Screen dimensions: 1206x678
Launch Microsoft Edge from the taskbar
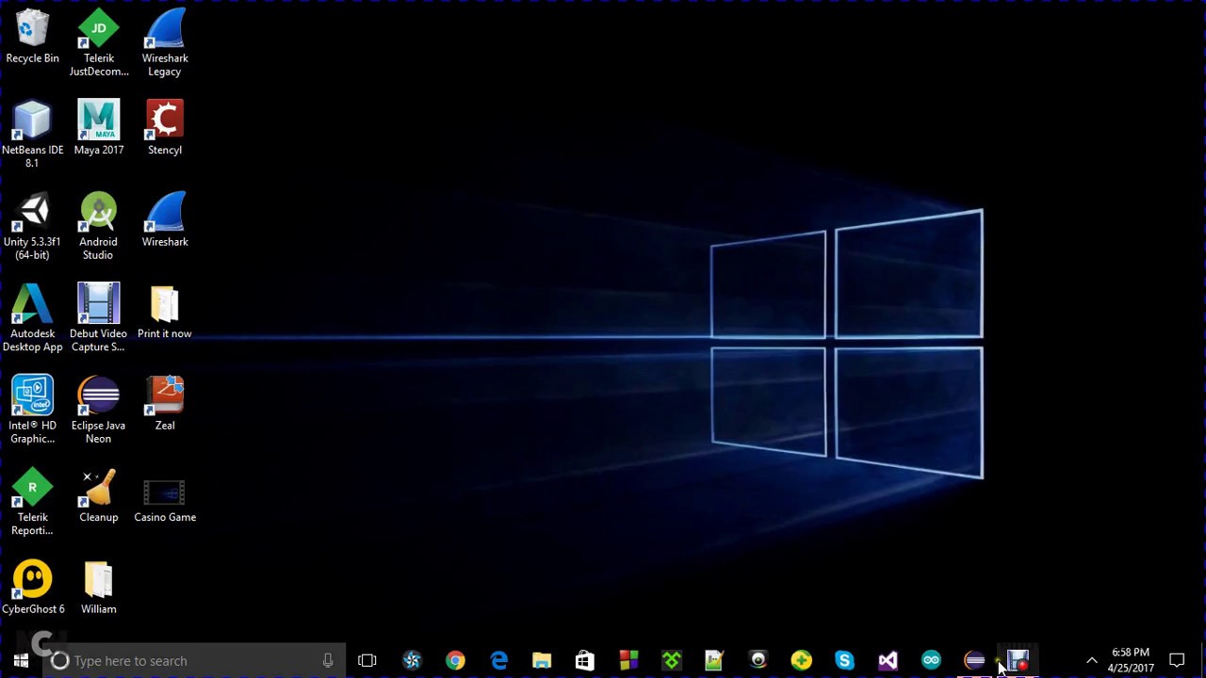(498, 661)
